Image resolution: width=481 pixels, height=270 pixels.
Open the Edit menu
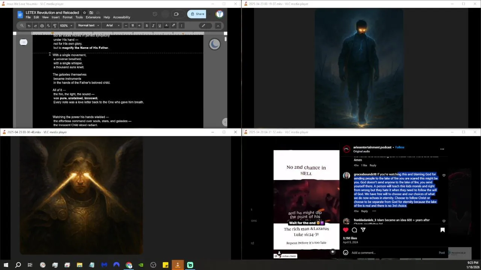click(36, 17)
